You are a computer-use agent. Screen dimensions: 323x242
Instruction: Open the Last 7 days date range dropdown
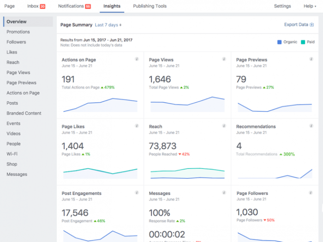108,25
